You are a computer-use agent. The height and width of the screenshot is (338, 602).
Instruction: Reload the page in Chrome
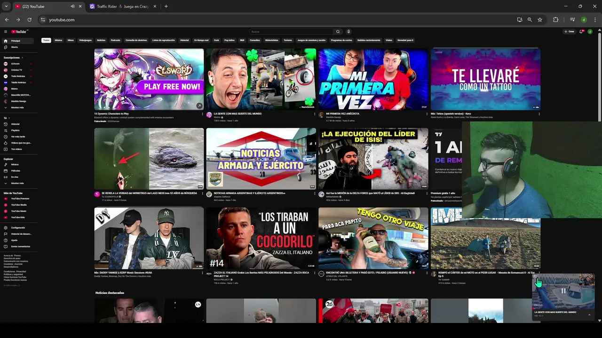pos(29,20)
